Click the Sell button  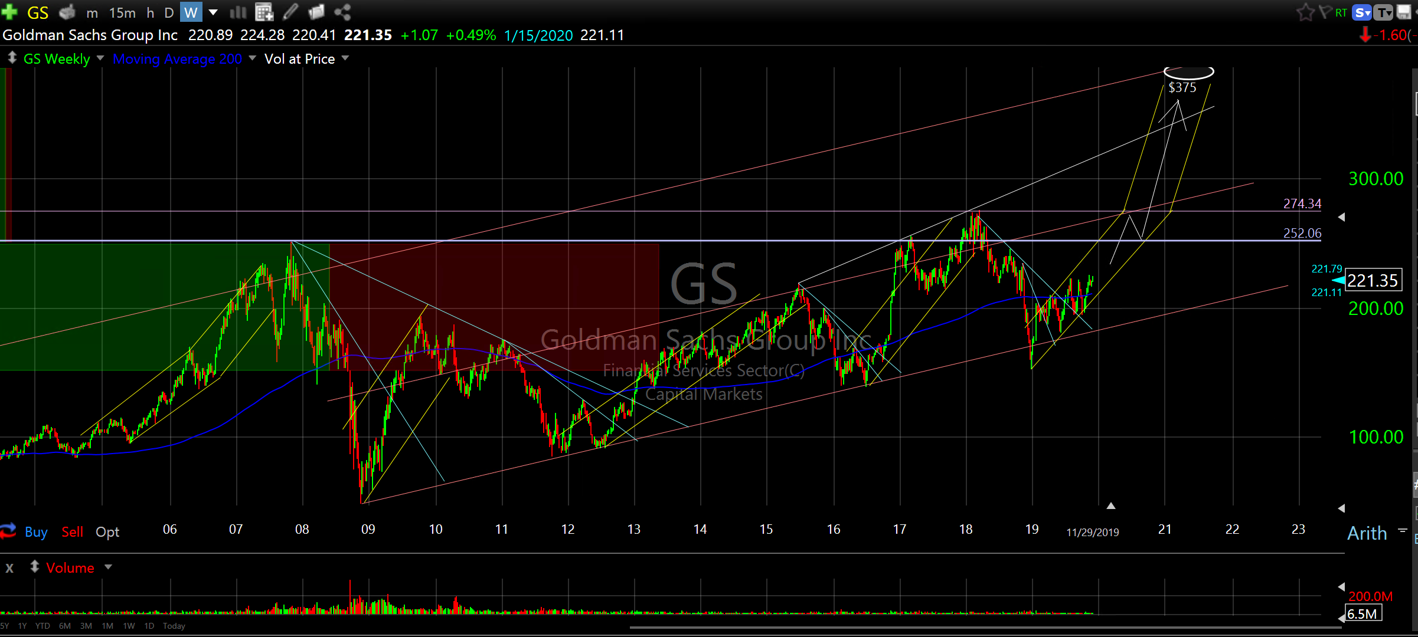click(72, 532)
